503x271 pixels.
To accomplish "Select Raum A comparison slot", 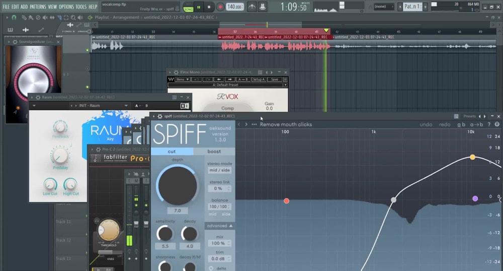I will (137, 106).
